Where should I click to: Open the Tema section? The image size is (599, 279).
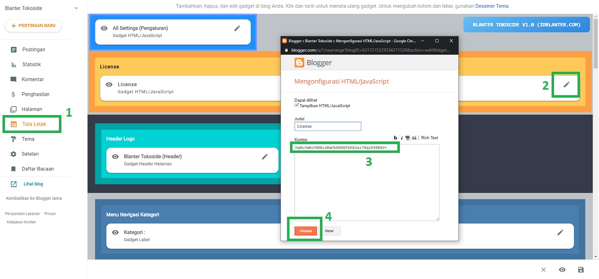point(28,139)
